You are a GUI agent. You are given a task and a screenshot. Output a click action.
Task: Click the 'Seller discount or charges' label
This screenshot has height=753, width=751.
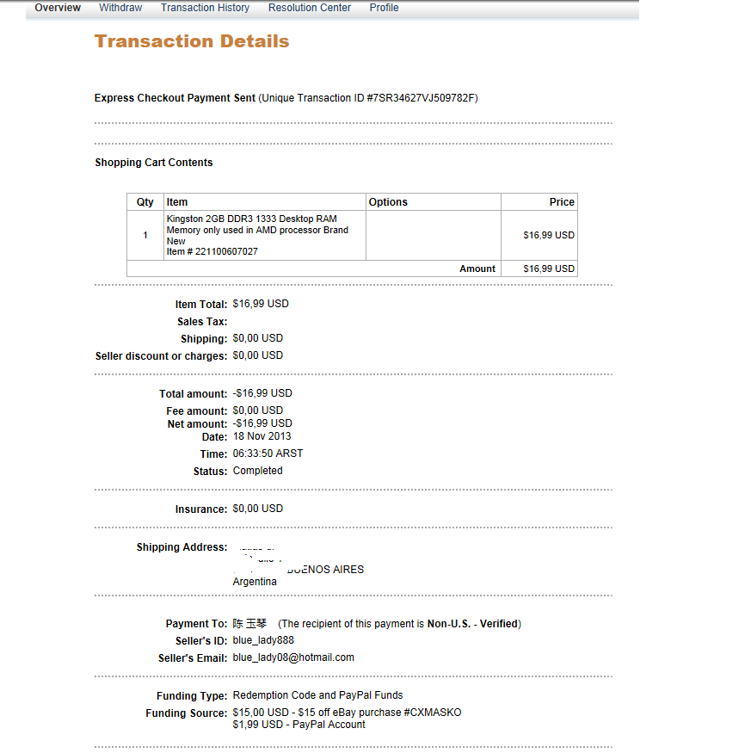pyautogui.click(x=162, y=356)
